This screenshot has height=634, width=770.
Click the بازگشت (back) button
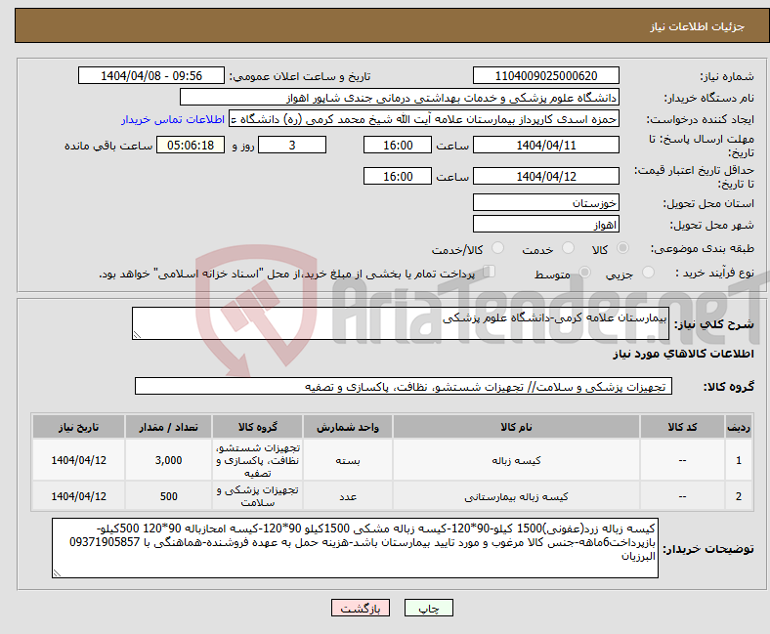pyautogui.click(x=361, y=608)
